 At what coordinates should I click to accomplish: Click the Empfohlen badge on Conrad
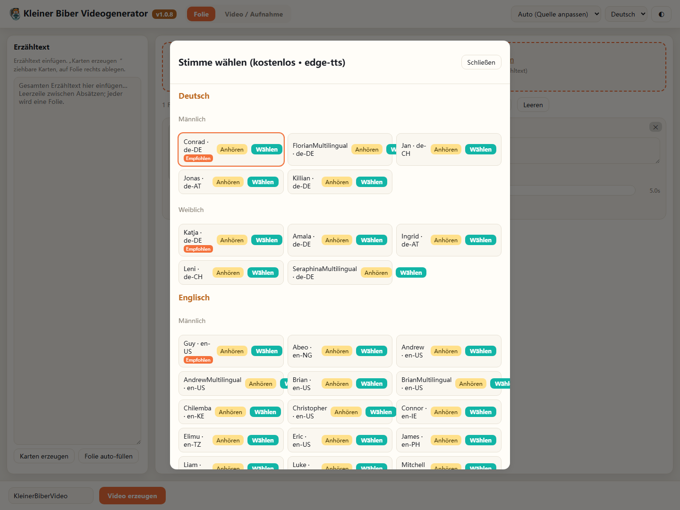click(198, 159)
